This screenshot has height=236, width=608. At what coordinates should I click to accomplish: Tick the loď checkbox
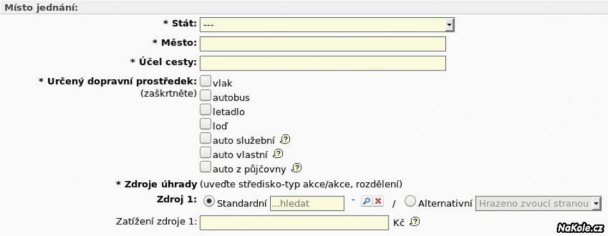[x=205, y=124]
